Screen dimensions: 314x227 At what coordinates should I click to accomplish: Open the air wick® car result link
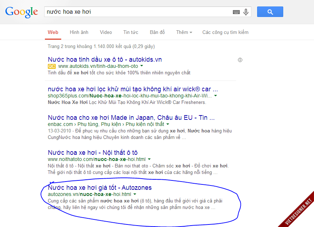tap(133, 89)
